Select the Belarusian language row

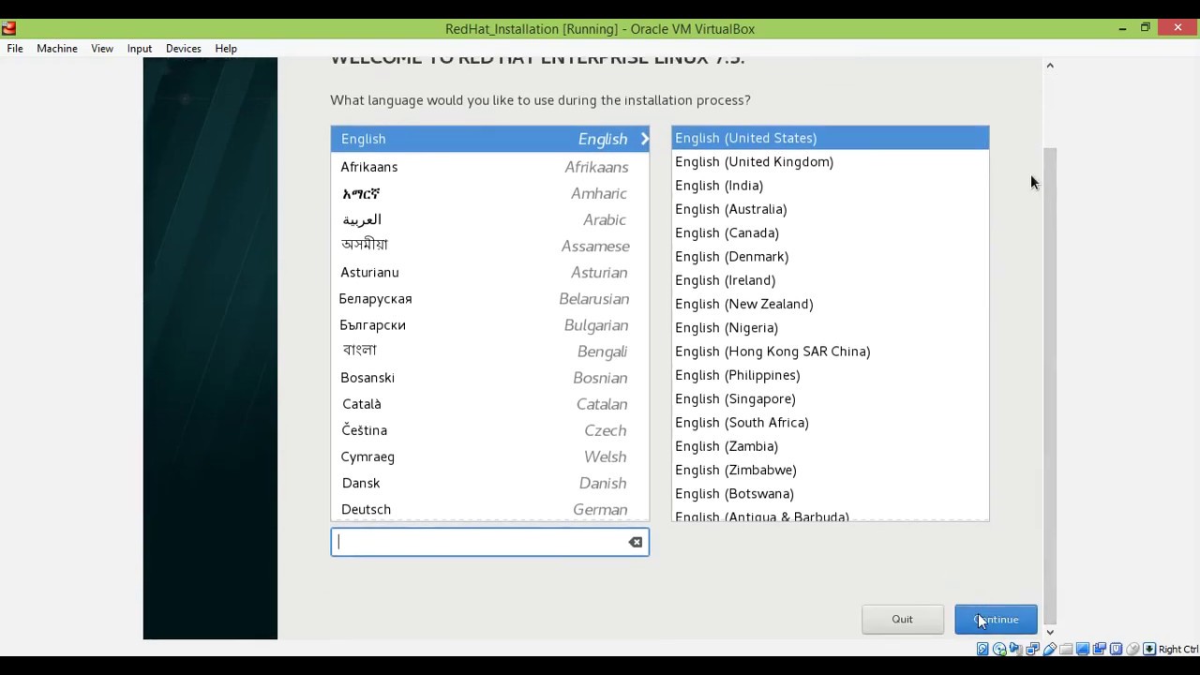click(489, 298)
